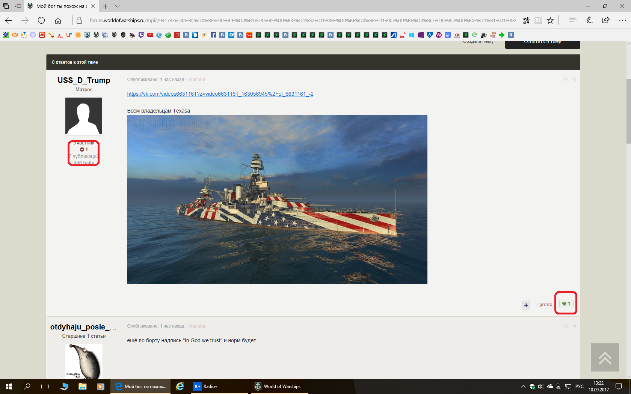Click the heart like counter on first post

[566, 304]
